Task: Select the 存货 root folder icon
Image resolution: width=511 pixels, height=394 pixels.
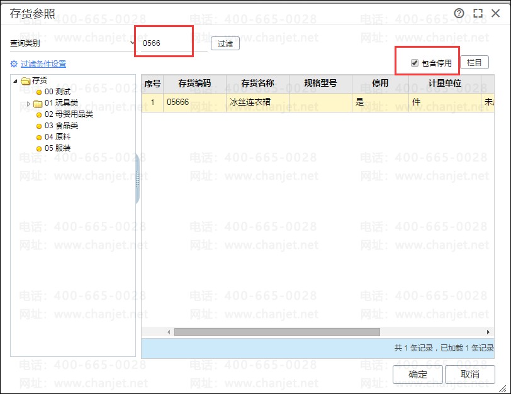Action: 25,82
